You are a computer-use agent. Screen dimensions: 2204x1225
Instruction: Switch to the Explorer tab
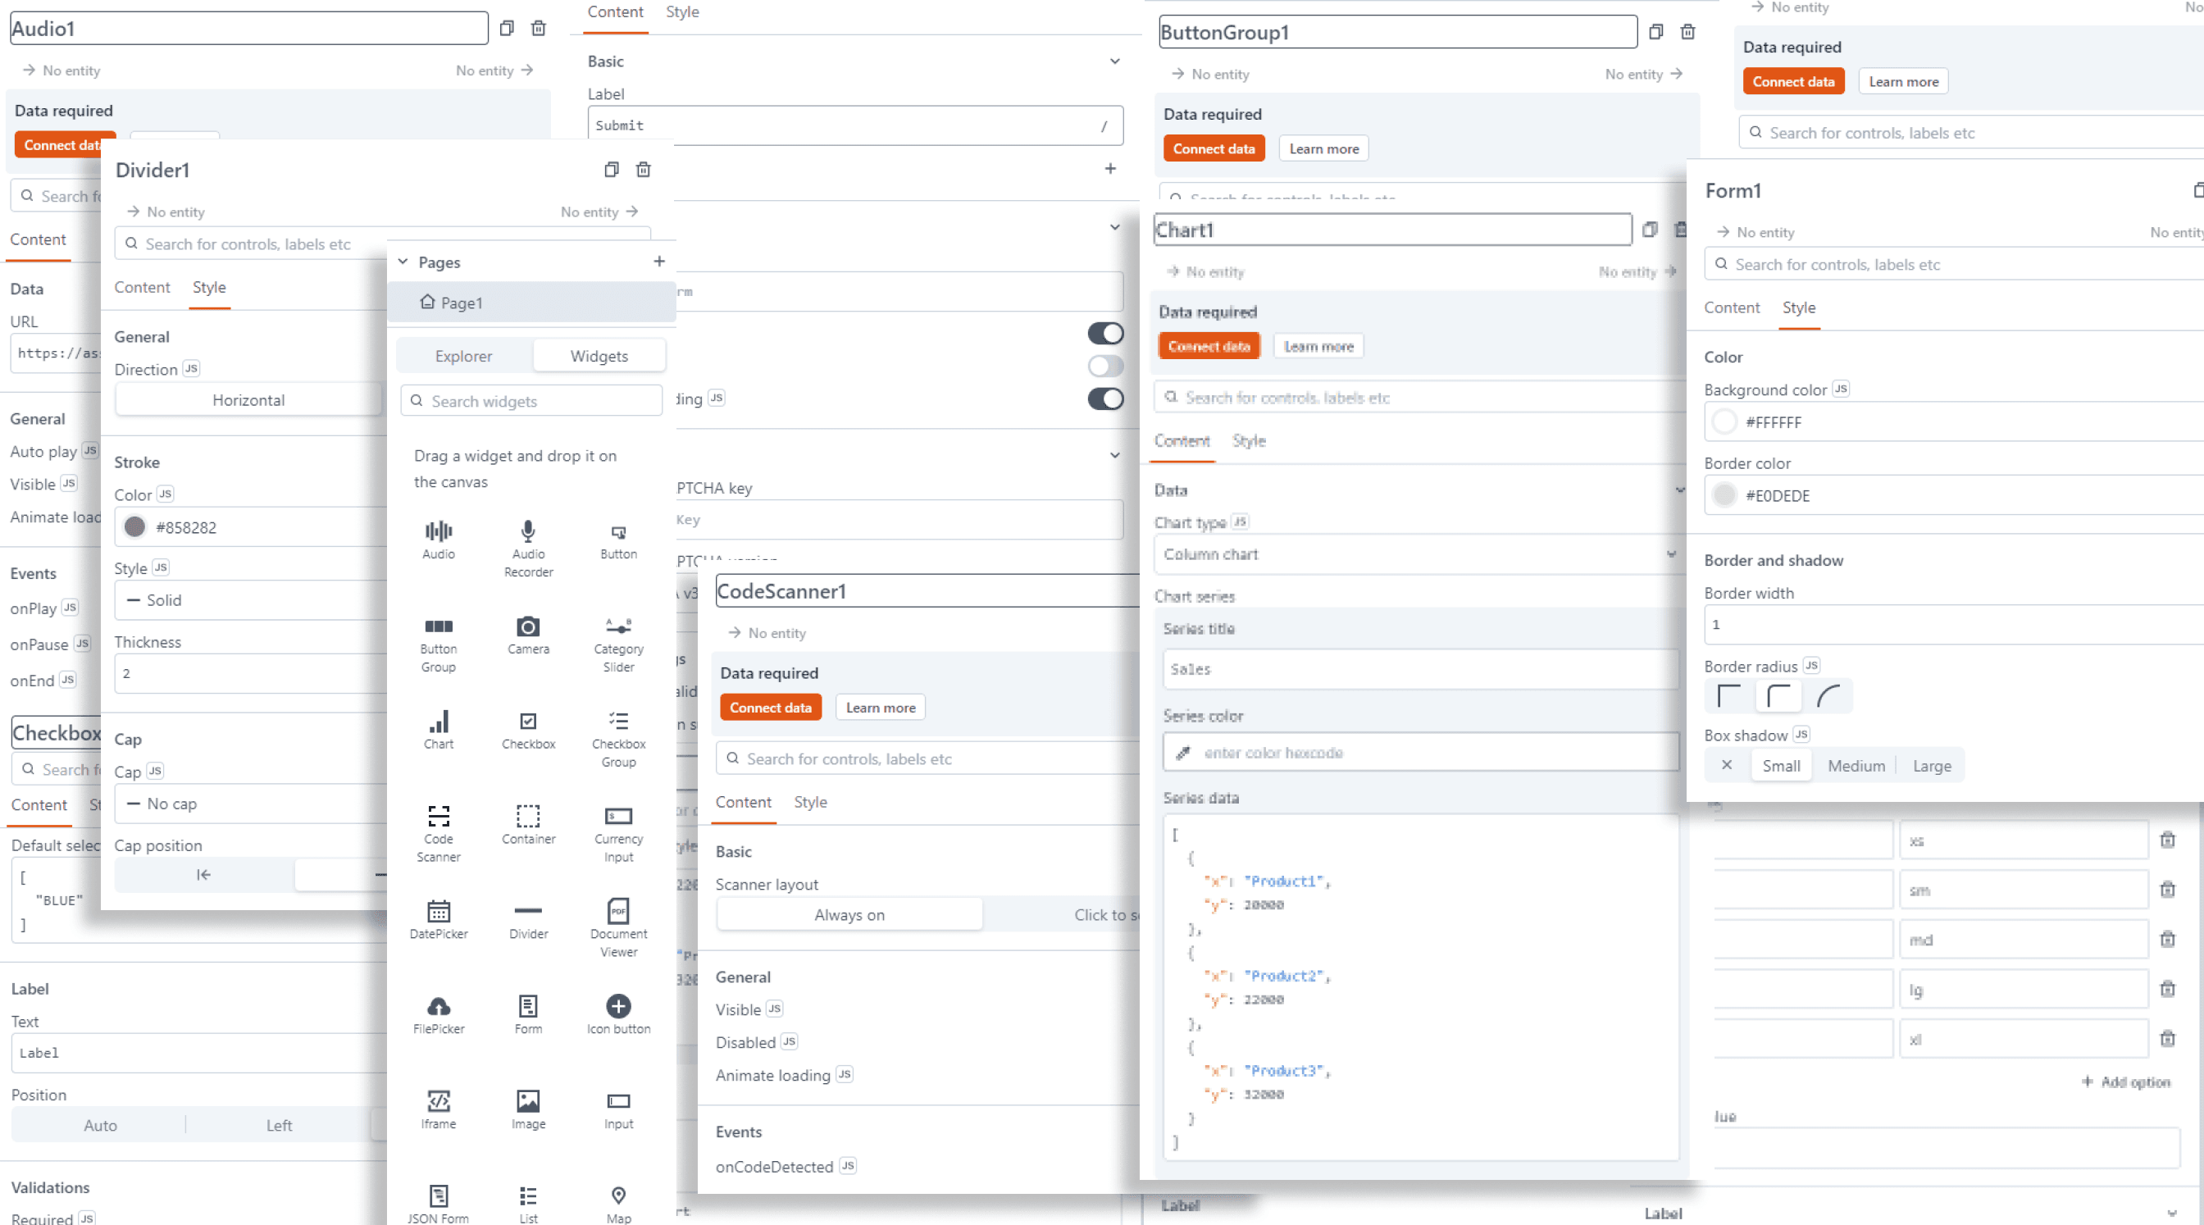(x=463, y=356)
